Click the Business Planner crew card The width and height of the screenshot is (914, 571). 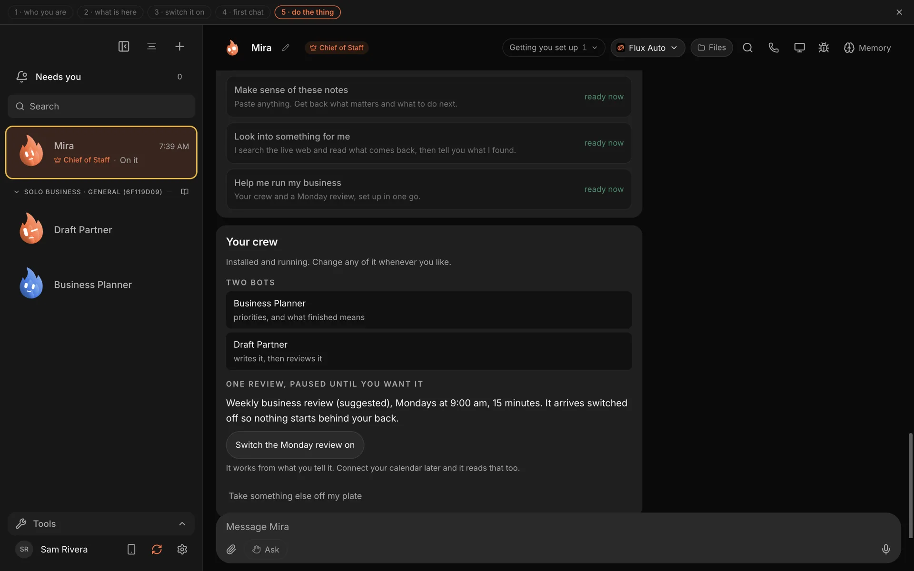(429, 310)
